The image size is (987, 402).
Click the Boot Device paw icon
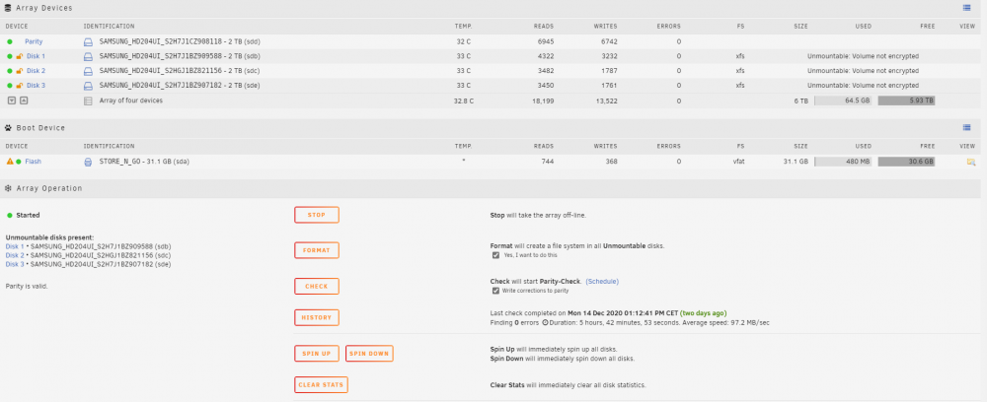coord(8,127)
